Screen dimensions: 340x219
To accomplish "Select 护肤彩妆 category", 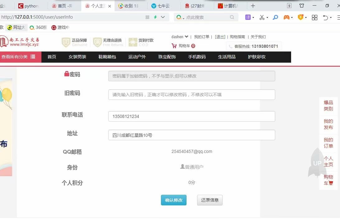I will [257, 57].
